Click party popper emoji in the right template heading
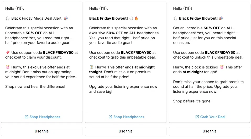Image resolution: width=251 pixels, height=139 pixels. point(221,18)
